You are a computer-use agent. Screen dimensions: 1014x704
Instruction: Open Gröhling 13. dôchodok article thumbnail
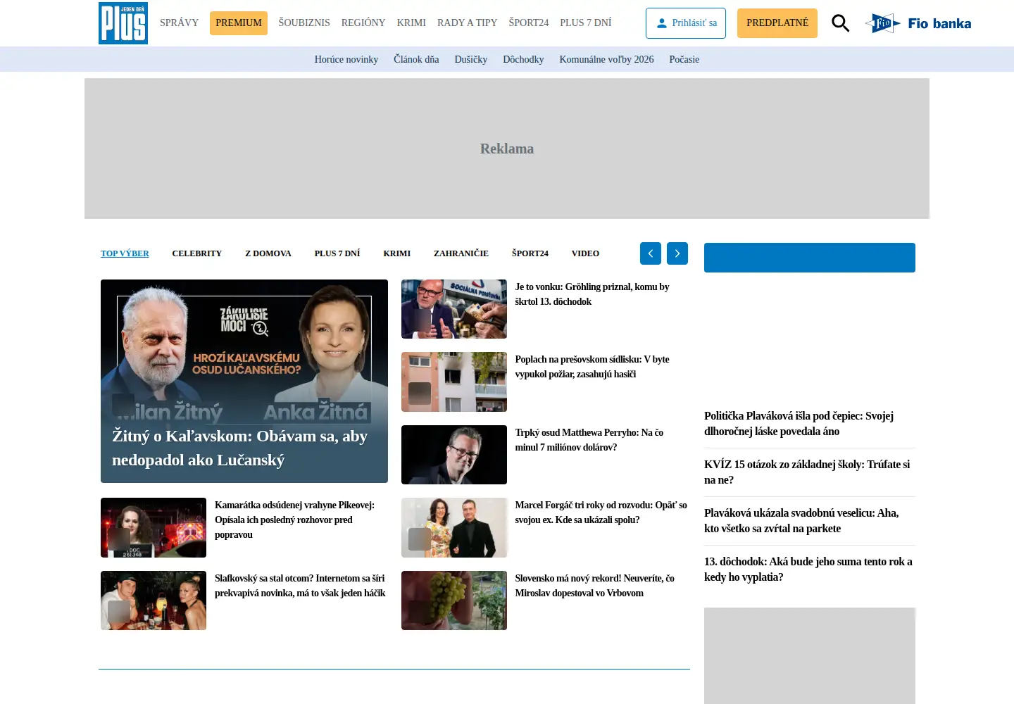coord(454,309)
